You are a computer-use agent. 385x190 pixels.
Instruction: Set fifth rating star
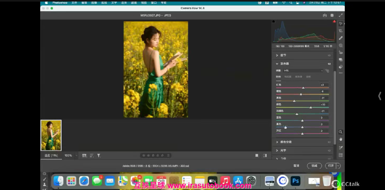point(162,155)
